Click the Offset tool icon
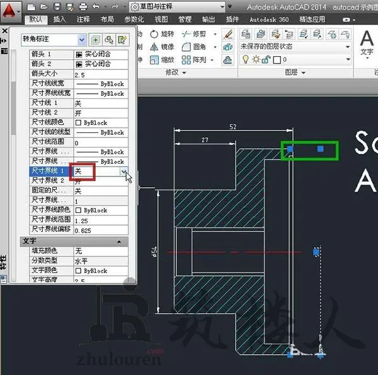Viewport: 378px width, 375px height. (x=227, y=60)
